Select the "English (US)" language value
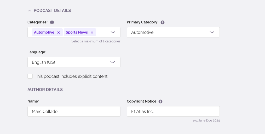Viewport: 265px width, 134px height. [43, 62]
